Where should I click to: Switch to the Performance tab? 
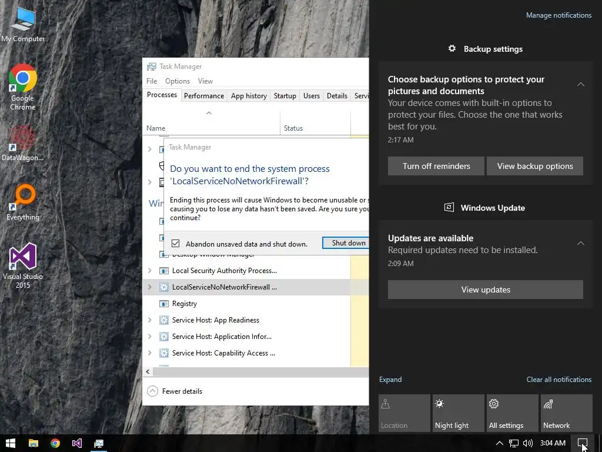point(204,96)
